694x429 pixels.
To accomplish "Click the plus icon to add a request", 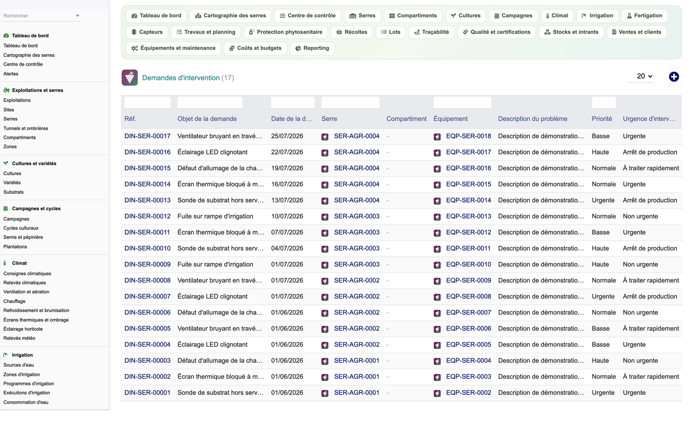I will [x=674, y=77].
